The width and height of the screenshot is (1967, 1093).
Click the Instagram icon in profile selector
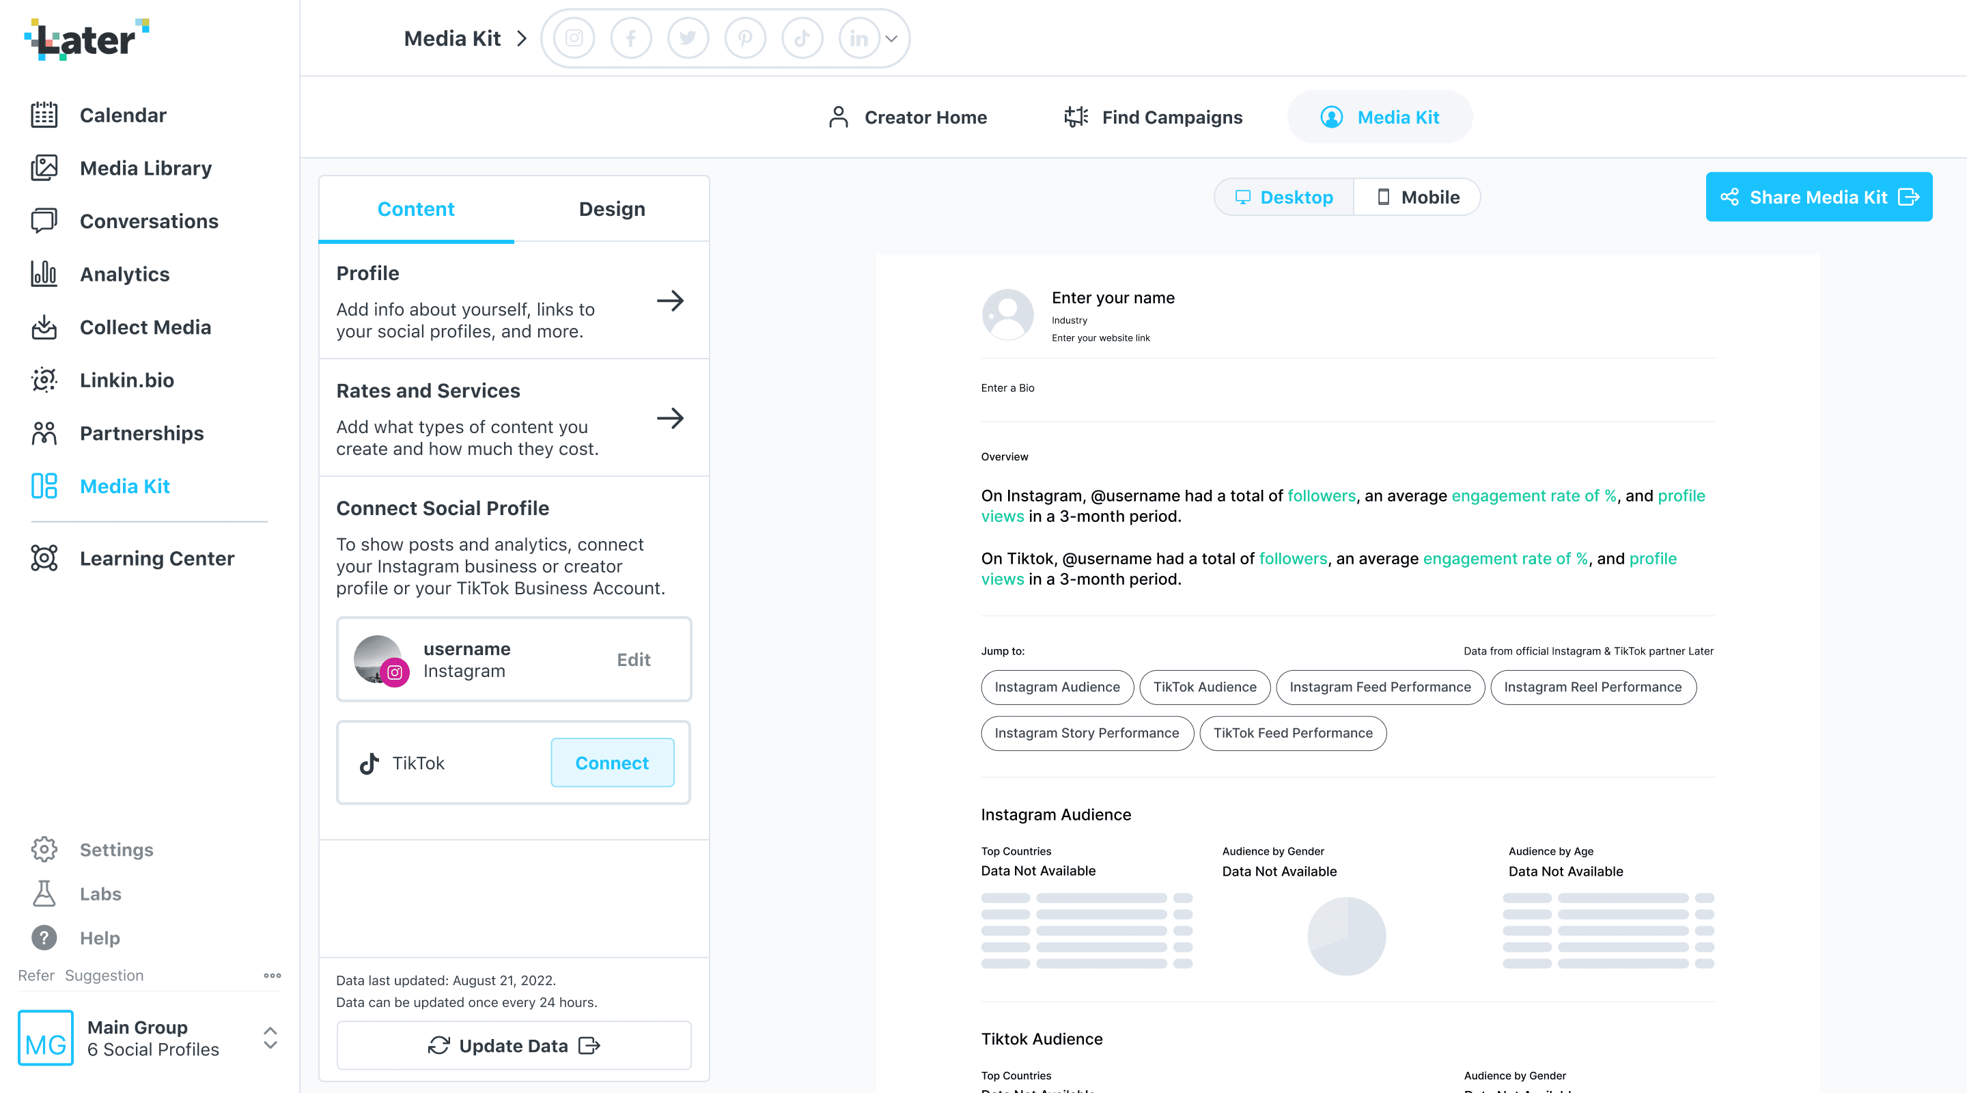point(574,38)
